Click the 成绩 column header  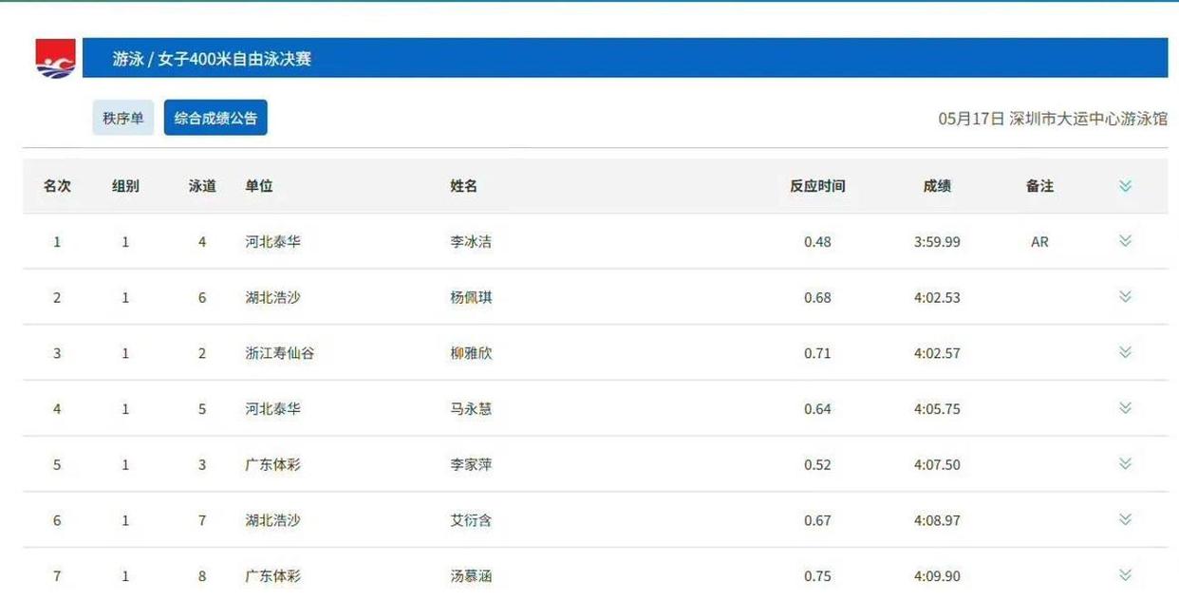[937, 186]
